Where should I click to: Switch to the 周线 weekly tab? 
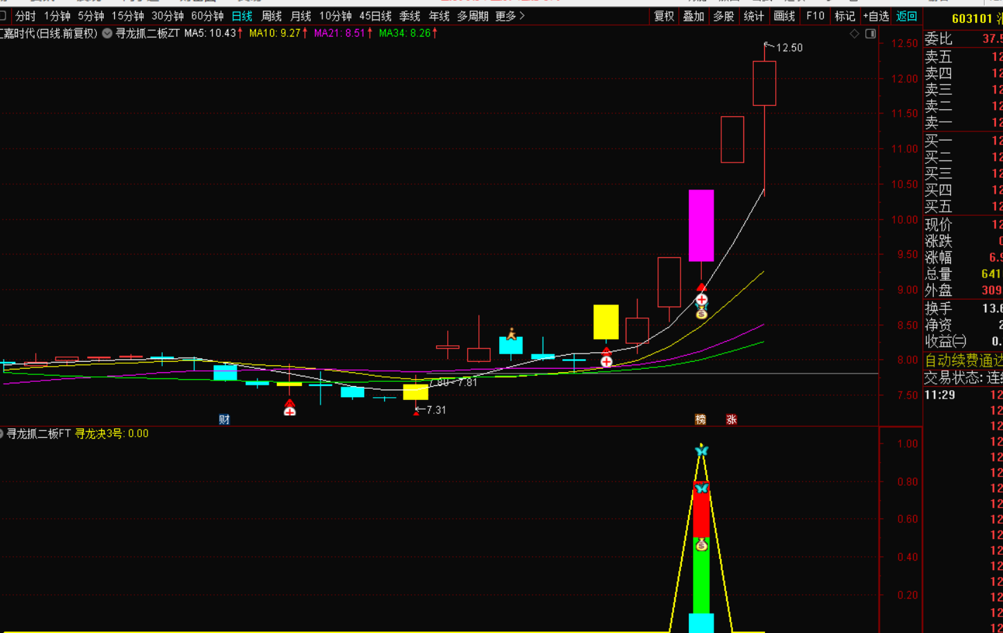click(271, 16)
